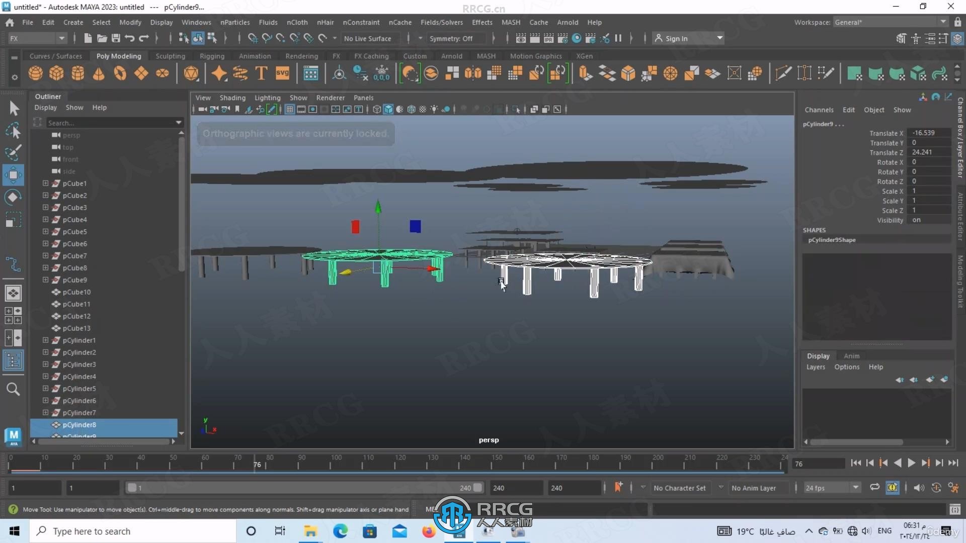This screenshot has width=966, height=543.
Task: Expand pCube1 tree item in Outliner
Action: point(44,183)
